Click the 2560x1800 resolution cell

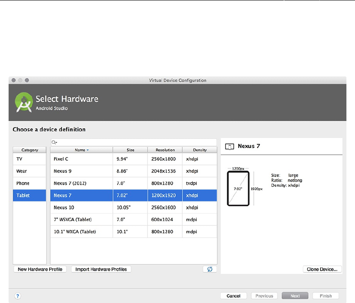[x=165, y=159]
